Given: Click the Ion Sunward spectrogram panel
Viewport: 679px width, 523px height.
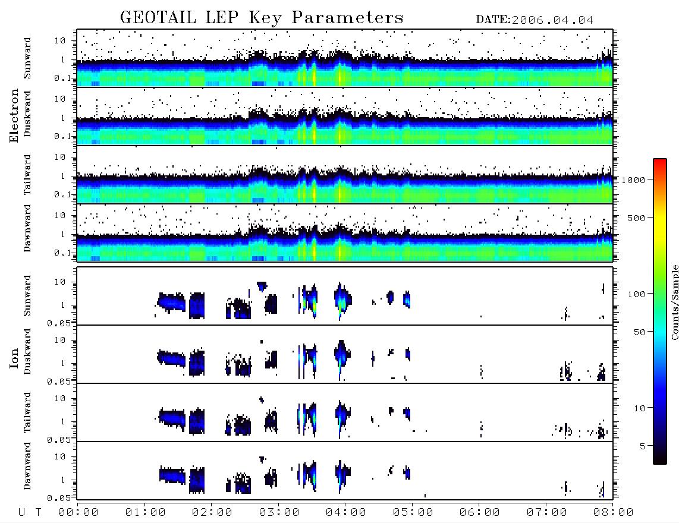Looking at the screenshot, I should click(345, 296).
